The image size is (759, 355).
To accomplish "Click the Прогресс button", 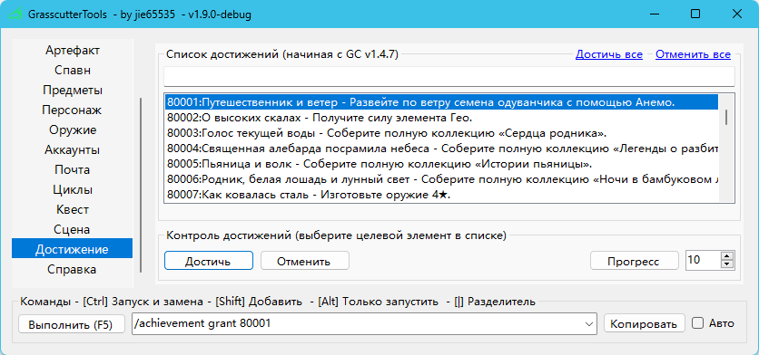I will 634,261.
